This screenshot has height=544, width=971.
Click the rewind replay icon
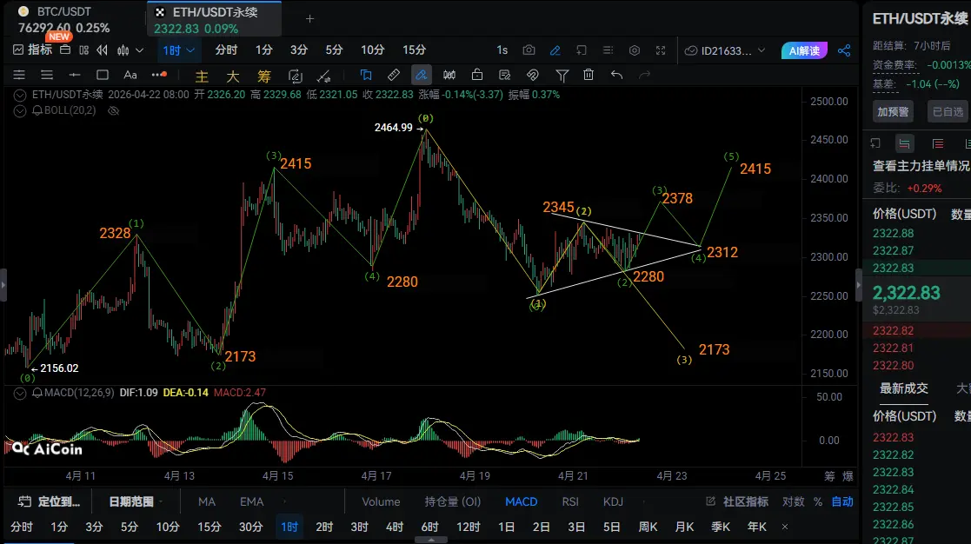pos(103,50)
